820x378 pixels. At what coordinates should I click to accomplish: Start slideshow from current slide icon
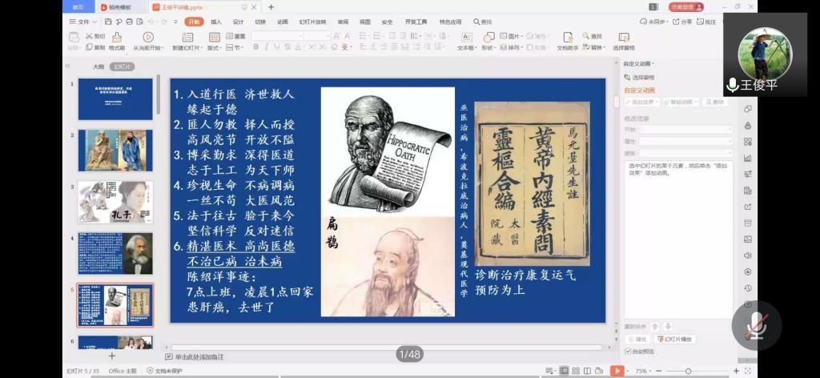click(148, 37)
